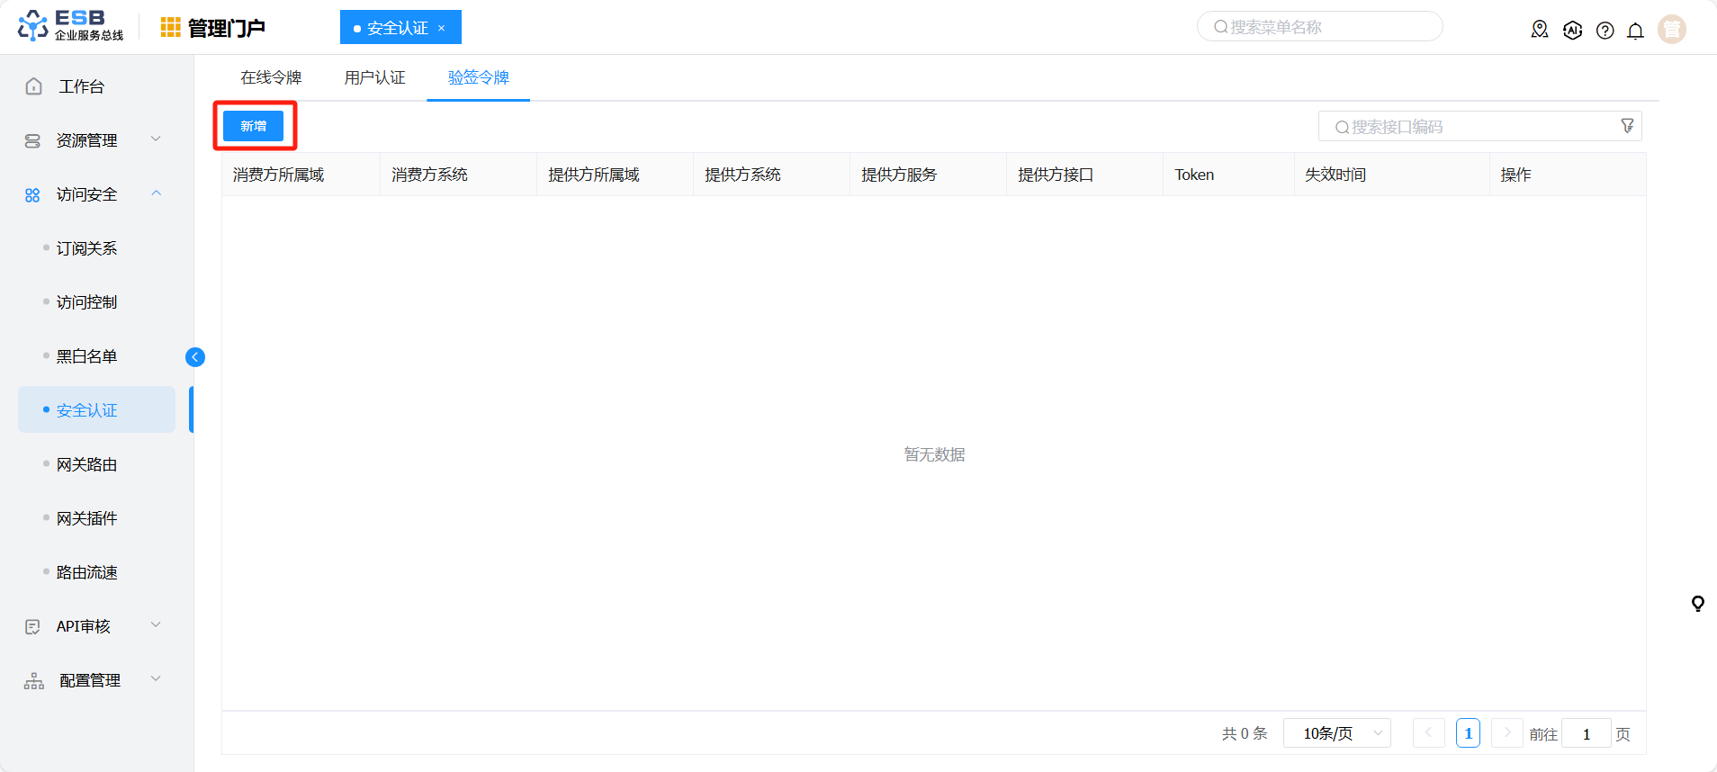1717x772 pixels.
Task: Switch to the 用户认证 tab
Action: [x=374, y=77]
